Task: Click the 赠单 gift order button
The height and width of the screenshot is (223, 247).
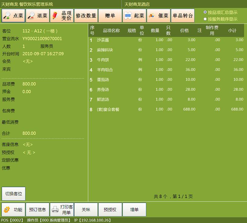Action: pos(110,16)
